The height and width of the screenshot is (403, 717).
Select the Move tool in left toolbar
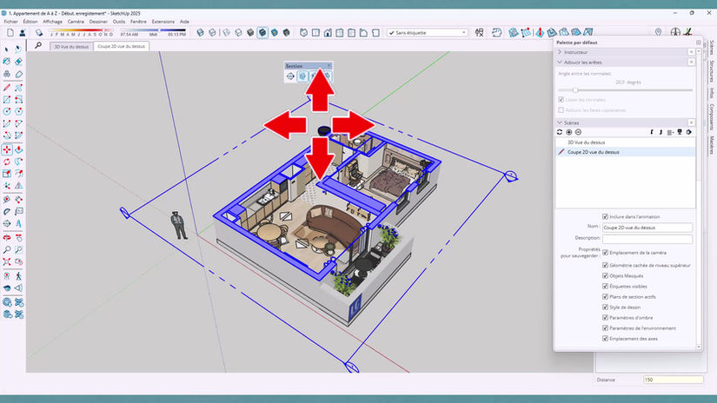click(x=7, y=149)
